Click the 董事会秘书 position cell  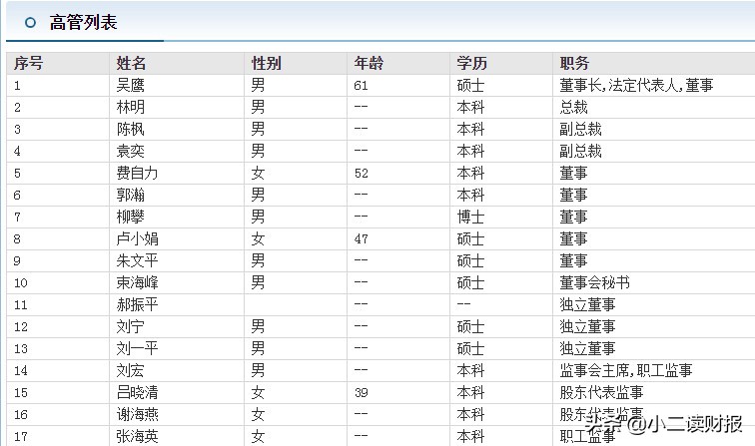point(594,282)
